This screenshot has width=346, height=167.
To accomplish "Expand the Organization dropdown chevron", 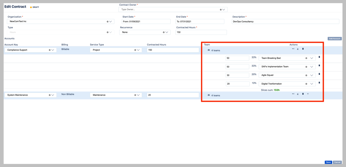I will pyautogui.click(x=110, y=21).
